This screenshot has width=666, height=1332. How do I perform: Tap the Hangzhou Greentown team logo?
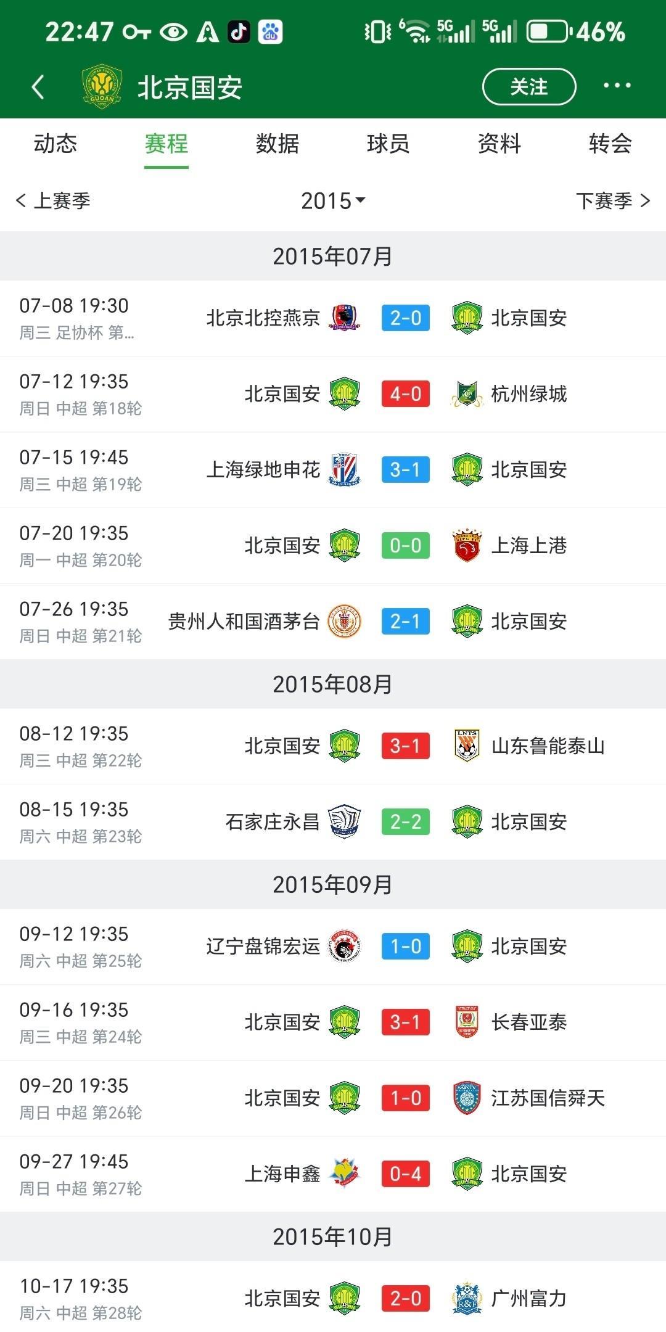(x=467, y=394)
